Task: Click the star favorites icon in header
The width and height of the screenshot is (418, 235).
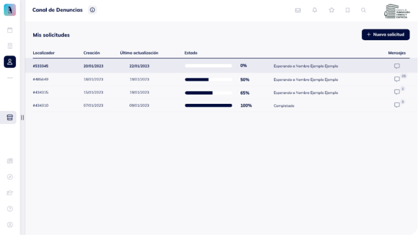Action: [331, 10]
